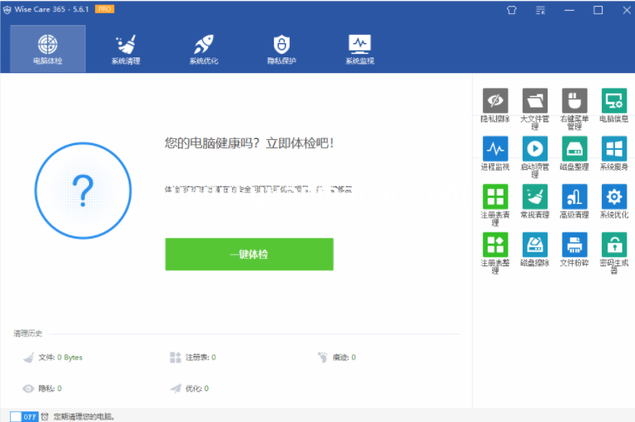The width and height of the screenshot is (635, 422).
Task: Open the 系统瘦身 system slimming tool
Action: pyautogui.click(x=614, y=153)
